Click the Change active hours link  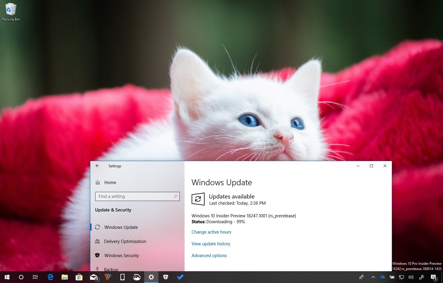click(211, 232)
